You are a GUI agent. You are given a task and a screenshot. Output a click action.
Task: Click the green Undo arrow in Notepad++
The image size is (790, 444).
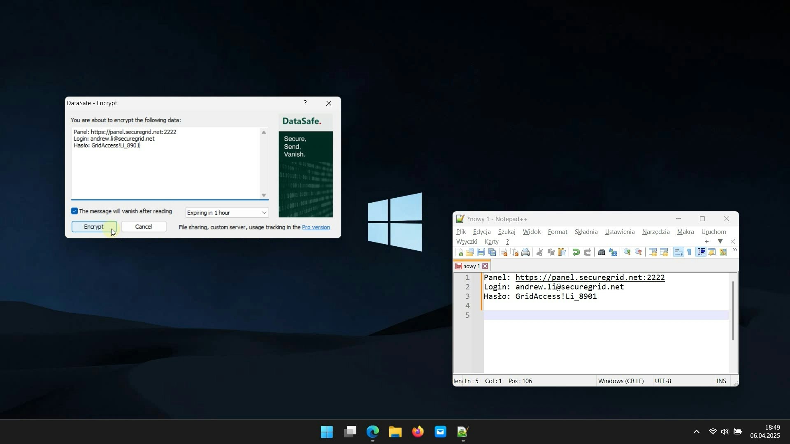(576, 252)
